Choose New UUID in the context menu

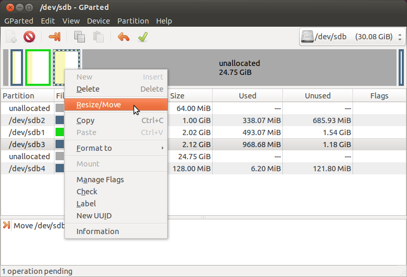pyautogui.click(x=116, y=216)
